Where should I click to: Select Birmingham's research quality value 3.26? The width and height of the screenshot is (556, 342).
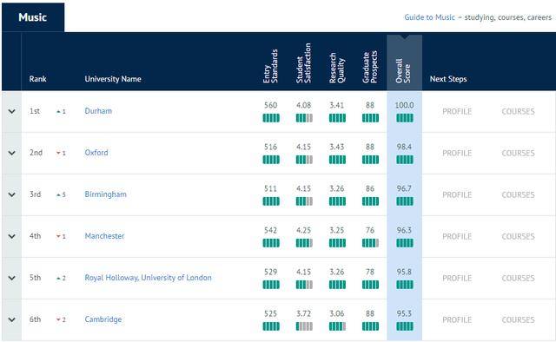337,188
